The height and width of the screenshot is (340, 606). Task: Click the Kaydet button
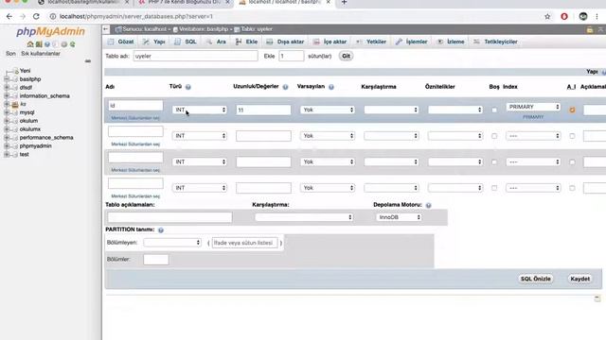click(580, 279)
